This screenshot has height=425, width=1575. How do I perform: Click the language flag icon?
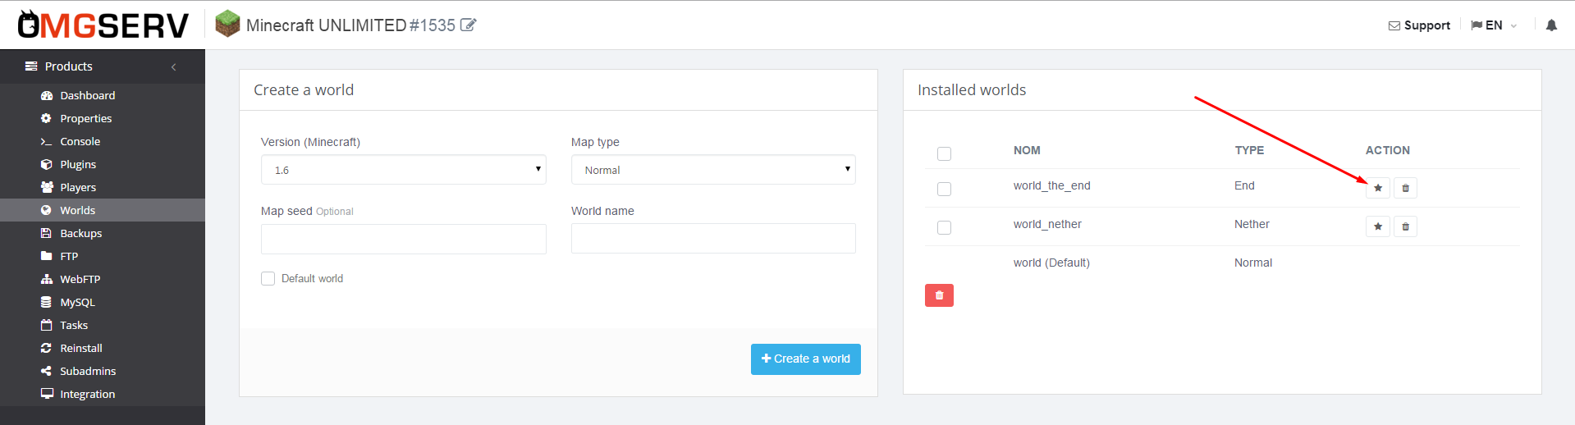[x=1477, y=25]
